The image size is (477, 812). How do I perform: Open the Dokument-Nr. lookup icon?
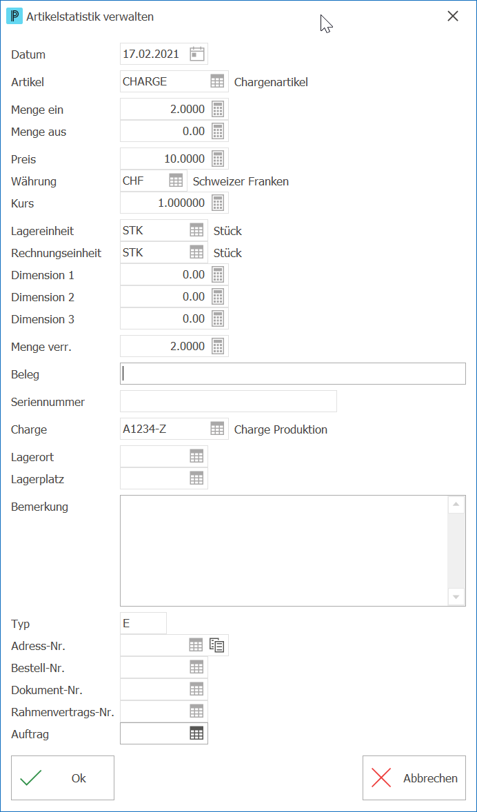point(197,689)
